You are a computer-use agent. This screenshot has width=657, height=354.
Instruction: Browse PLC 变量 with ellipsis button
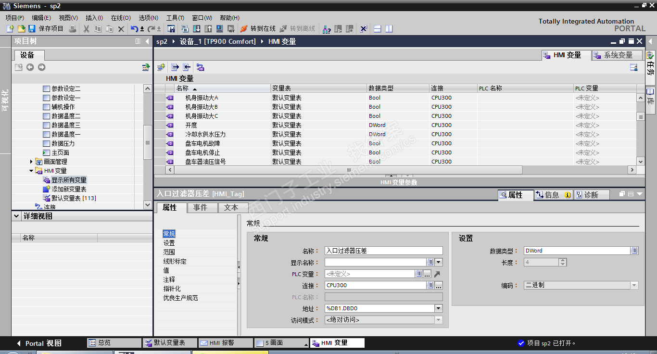coord(427,274)
